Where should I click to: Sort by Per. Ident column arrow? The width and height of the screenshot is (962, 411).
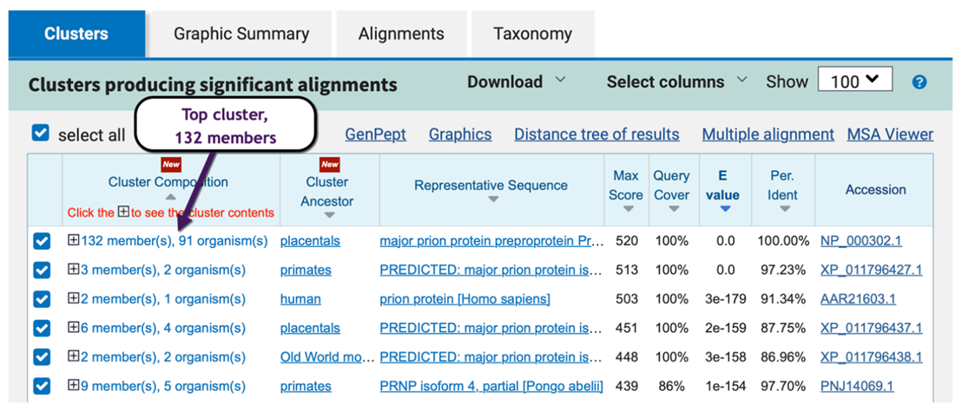784,209
